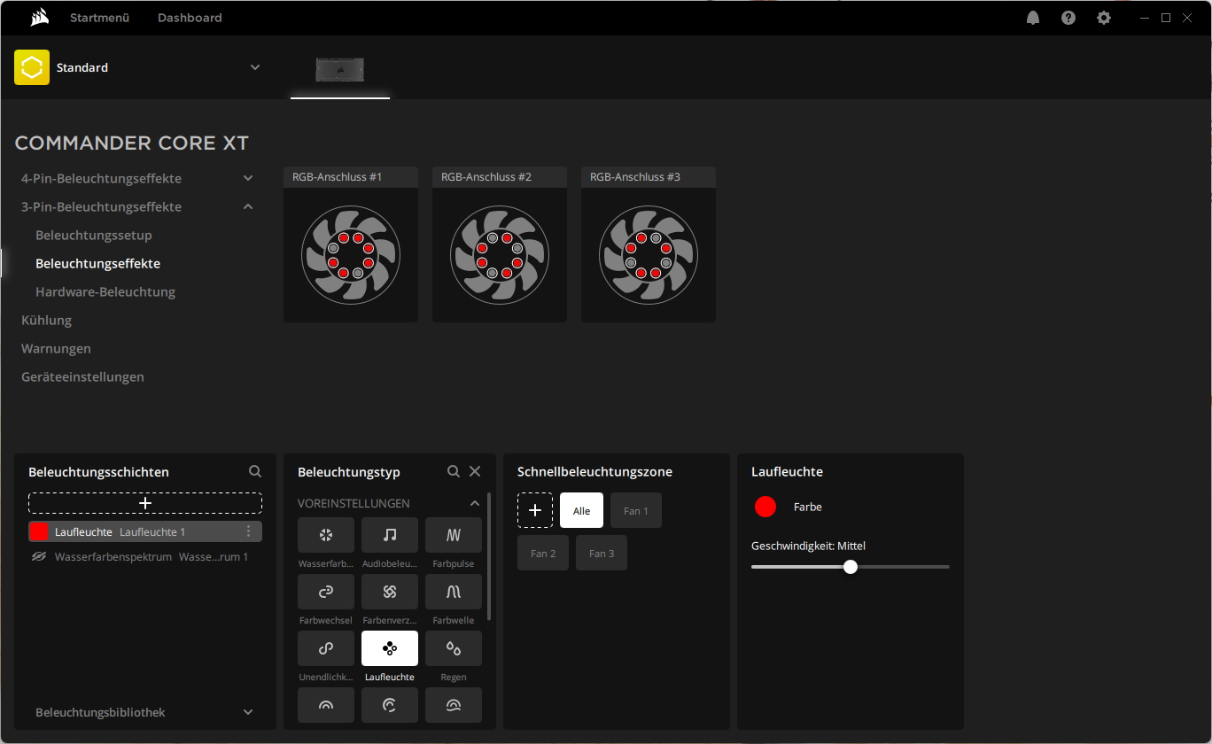This screenshot has width=1212, height=744.
Task: Choose the Audiobeleuchtung music-note preset
Action: [x=390, y=535]
